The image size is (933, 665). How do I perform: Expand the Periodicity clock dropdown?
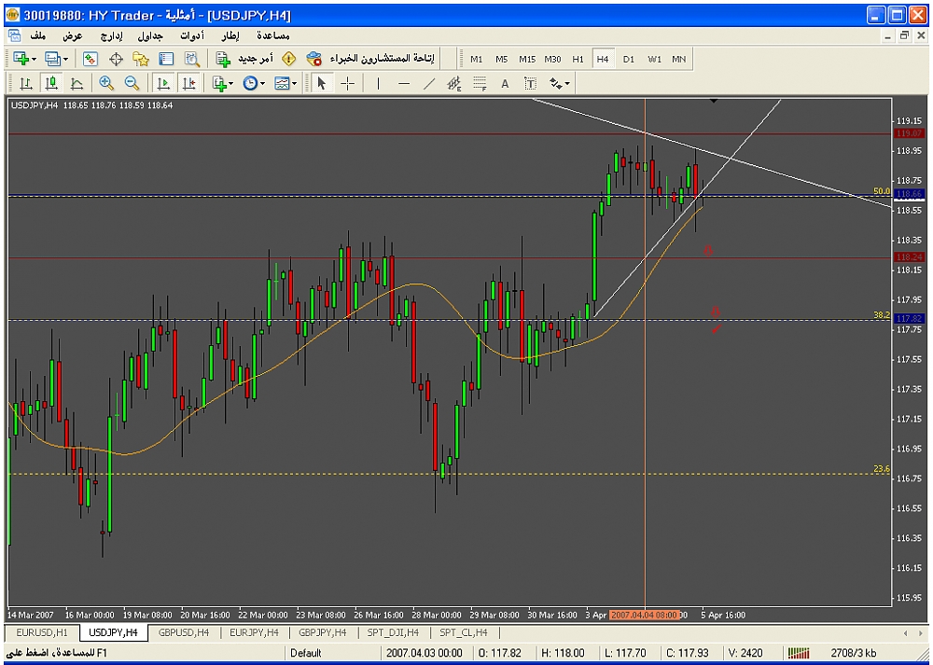tap(262, 83)
